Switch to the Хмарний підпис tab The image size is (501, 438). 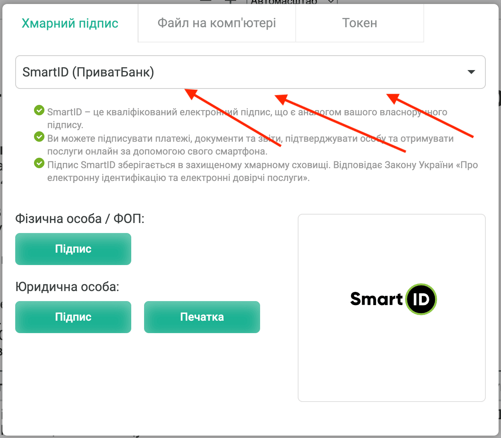[70, 23]
